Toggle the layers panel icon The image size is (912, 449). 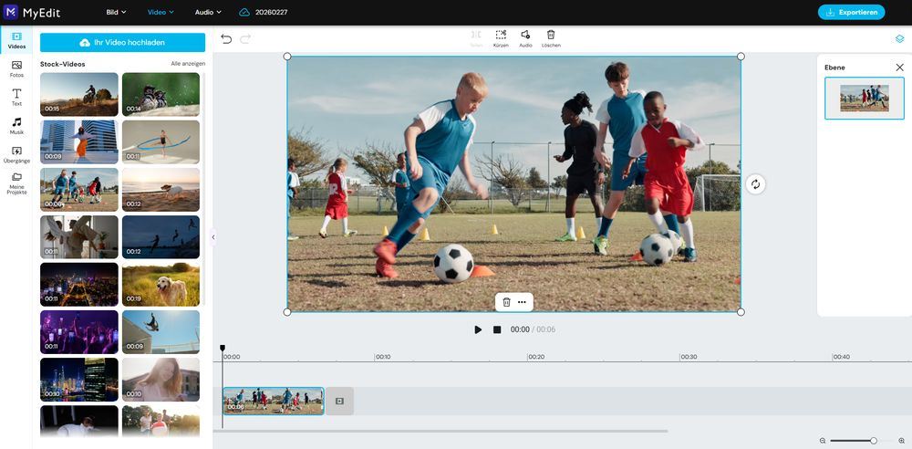point(899,39)
